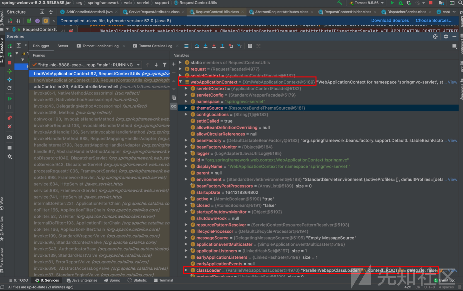Click the Update application refresh icon
Screen dimensions: 463x291
(10, 88)
